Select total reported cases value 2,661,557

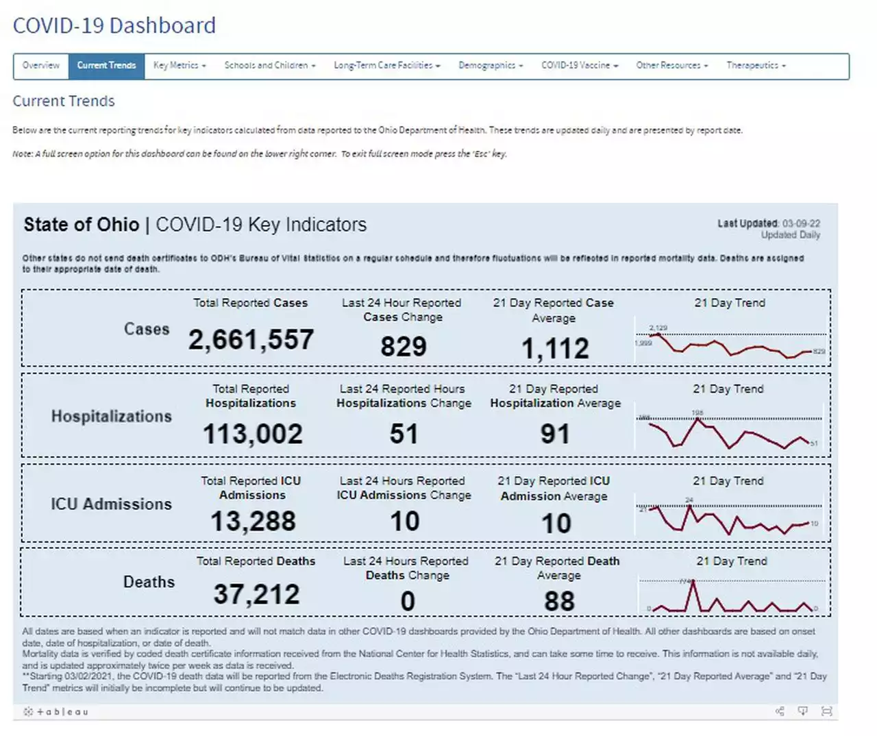251,339
